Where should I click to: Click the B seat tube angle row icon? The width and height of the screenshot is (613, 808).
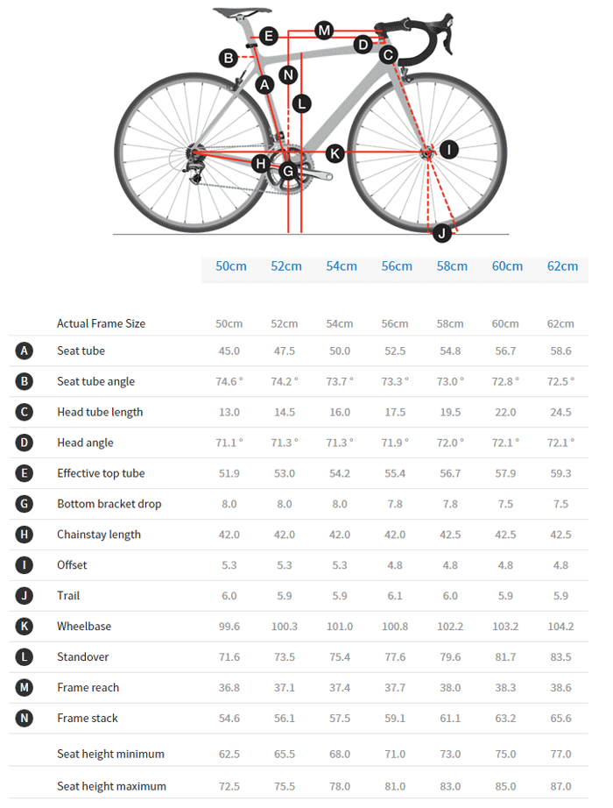pos(25,382)
